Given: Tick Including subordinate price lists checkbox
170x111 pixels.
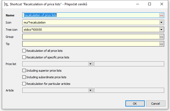Looking at the screenshot, I should pyautogui.click(x=24, y=77).
